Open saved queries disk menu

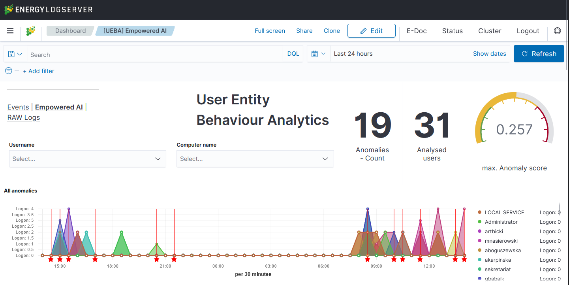pos(15,54)
